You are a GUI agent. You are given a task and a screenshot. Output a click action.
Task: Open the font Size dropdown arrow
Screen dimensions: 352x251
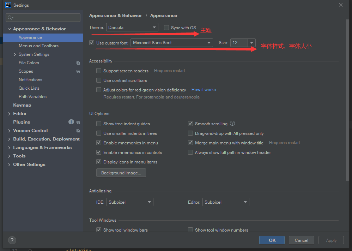(x=251, y=43)
